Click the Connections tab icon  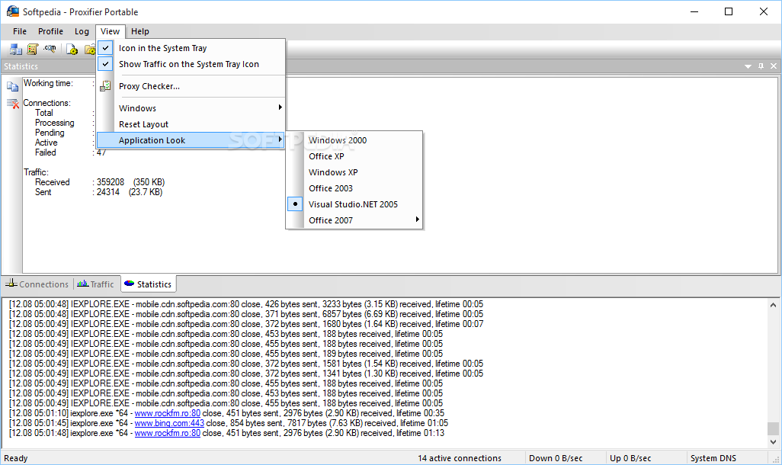click(x=11, y=283)
